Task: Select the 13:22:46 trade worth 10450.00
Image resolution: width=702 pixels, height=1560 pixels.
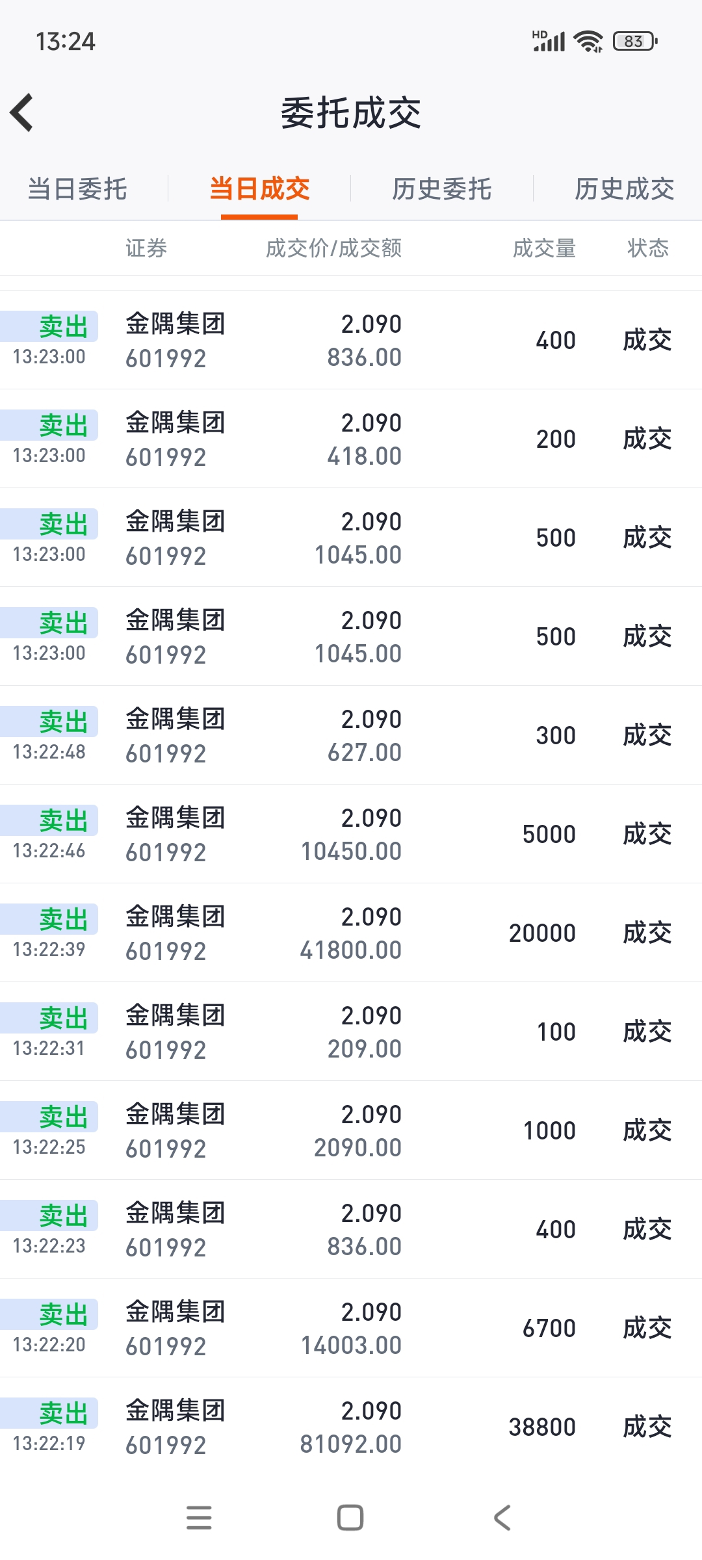Action: (x=351, y=834)
